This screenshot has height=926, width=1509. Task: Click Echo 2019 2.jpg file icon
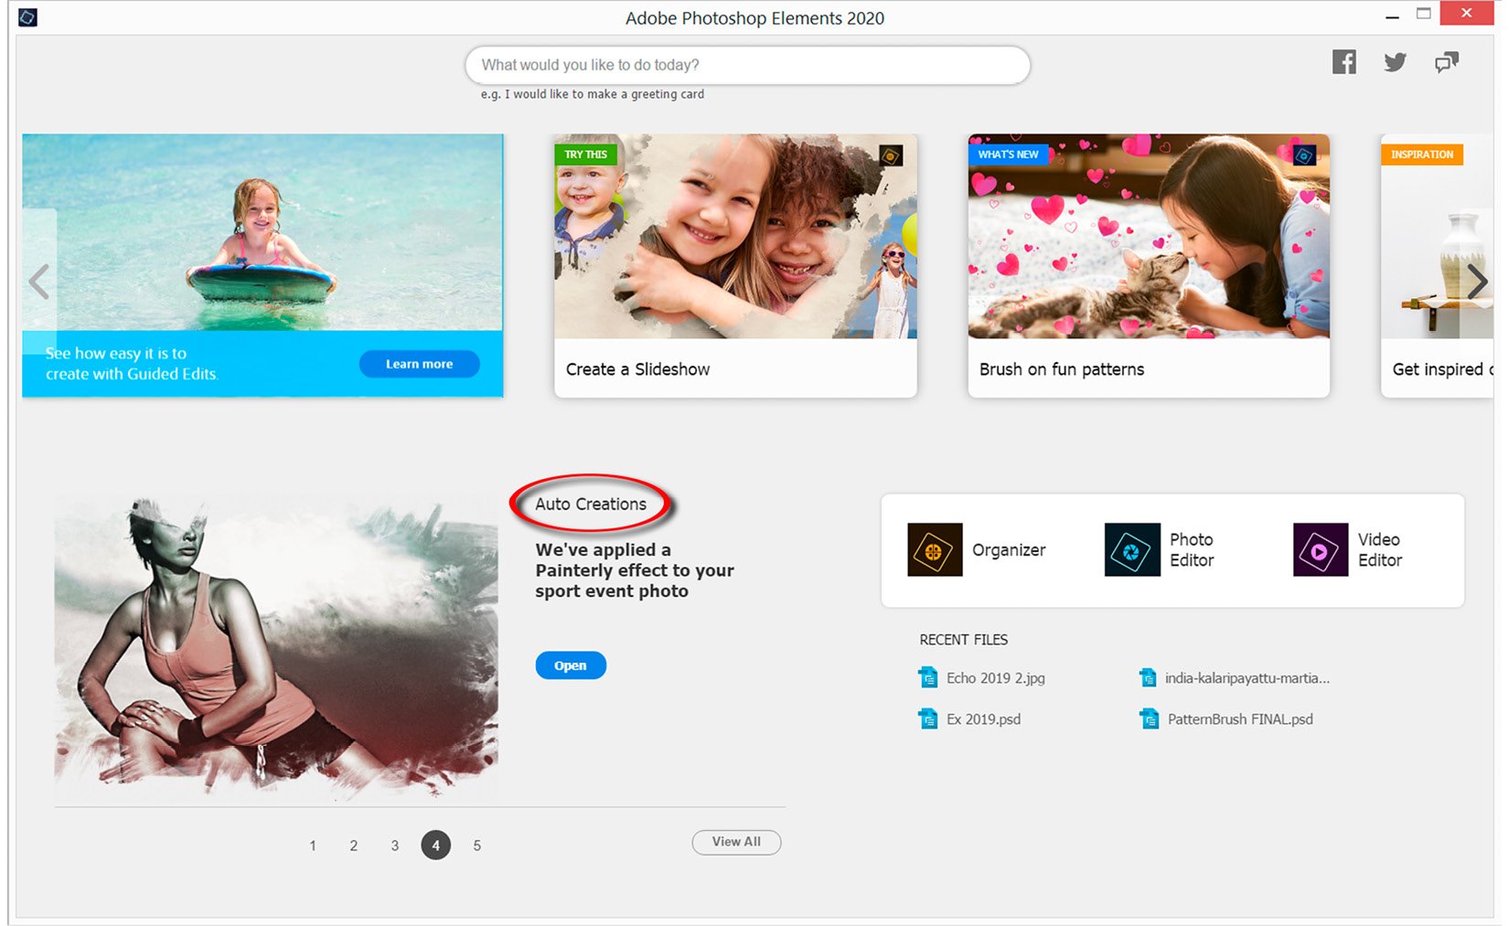click(928, 677)
